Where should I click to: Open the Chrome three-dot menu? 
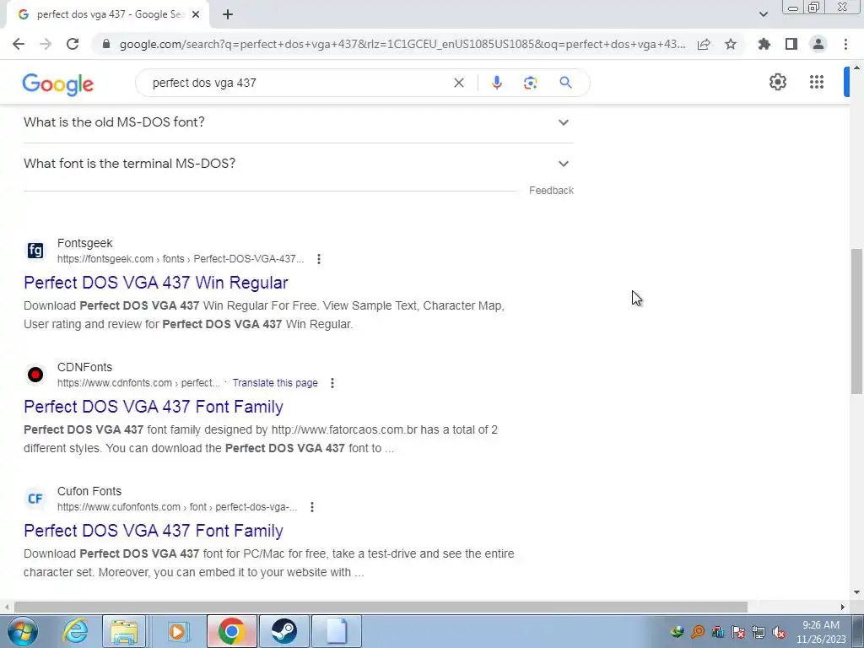845,44
